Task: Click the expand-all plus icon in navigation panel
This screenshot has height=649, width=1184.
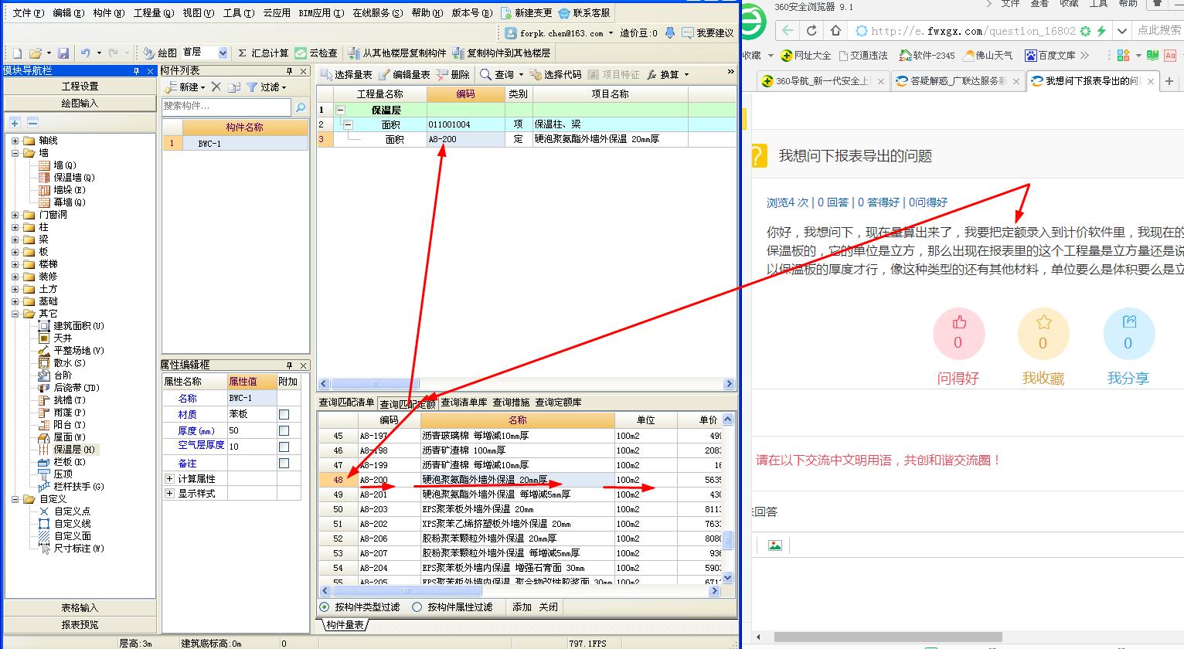Action: 15,123
